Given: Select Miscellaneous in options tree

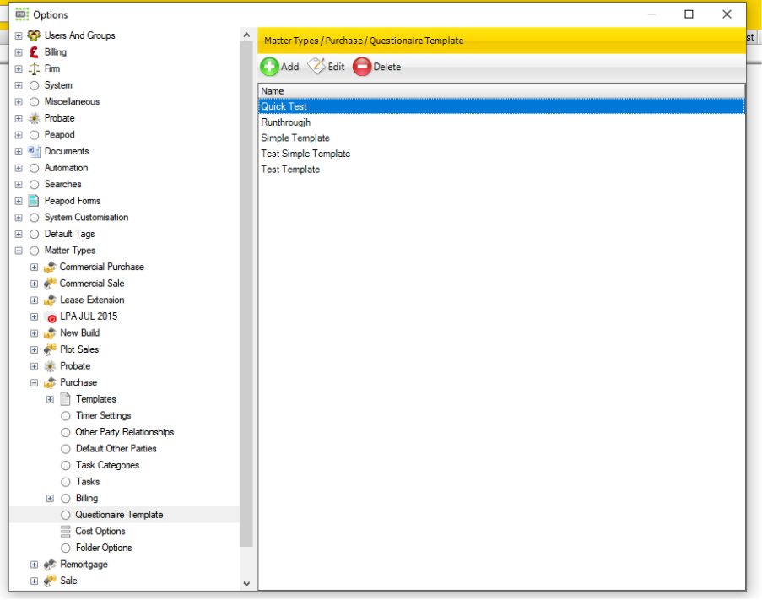Looking at the screenshot, I should (72, 101).
